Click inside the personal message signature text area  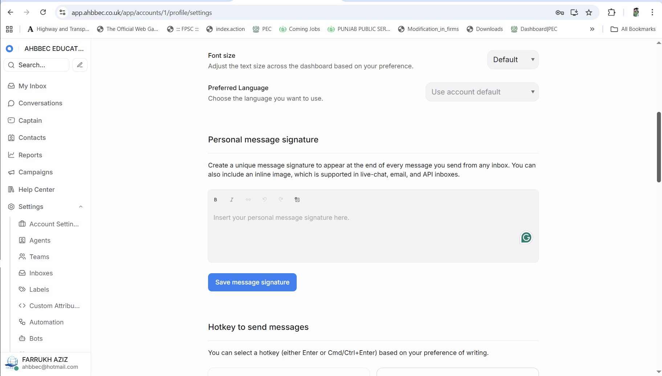(x=363, y=233)
